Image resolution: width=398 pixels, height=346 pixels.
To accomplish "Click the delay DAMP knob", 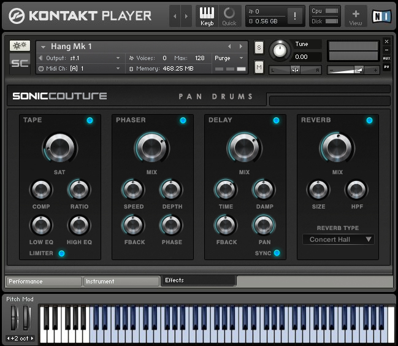I will [264, 190].
